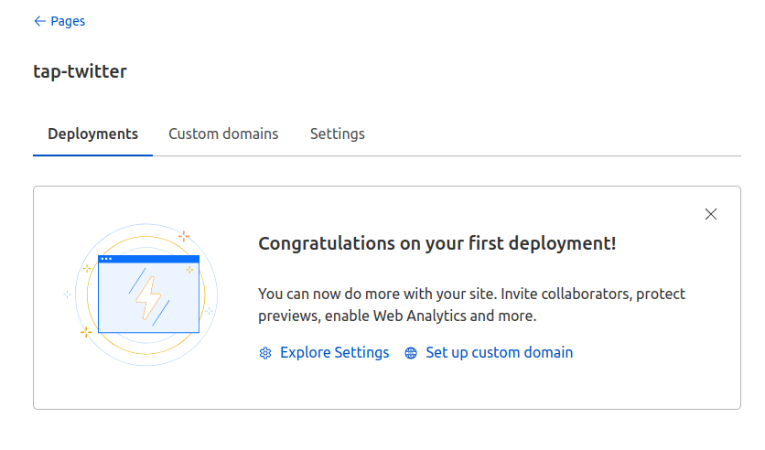Go back via the Pages link text

pyautogui.click(x=68, y=21)
